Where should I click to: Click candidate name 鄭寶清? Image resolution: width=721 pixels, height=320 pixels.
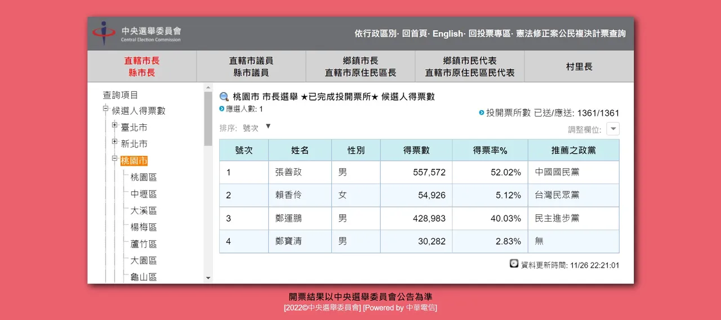(x=288, y=241)
